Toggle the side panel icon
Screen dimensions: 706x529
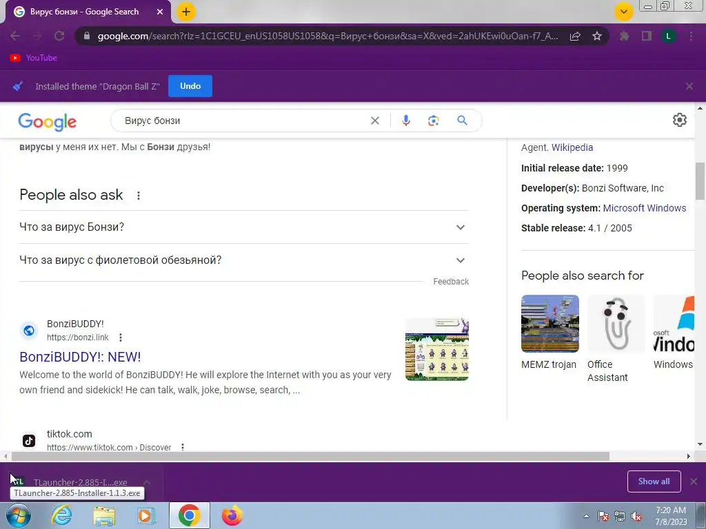coord(647,36)
